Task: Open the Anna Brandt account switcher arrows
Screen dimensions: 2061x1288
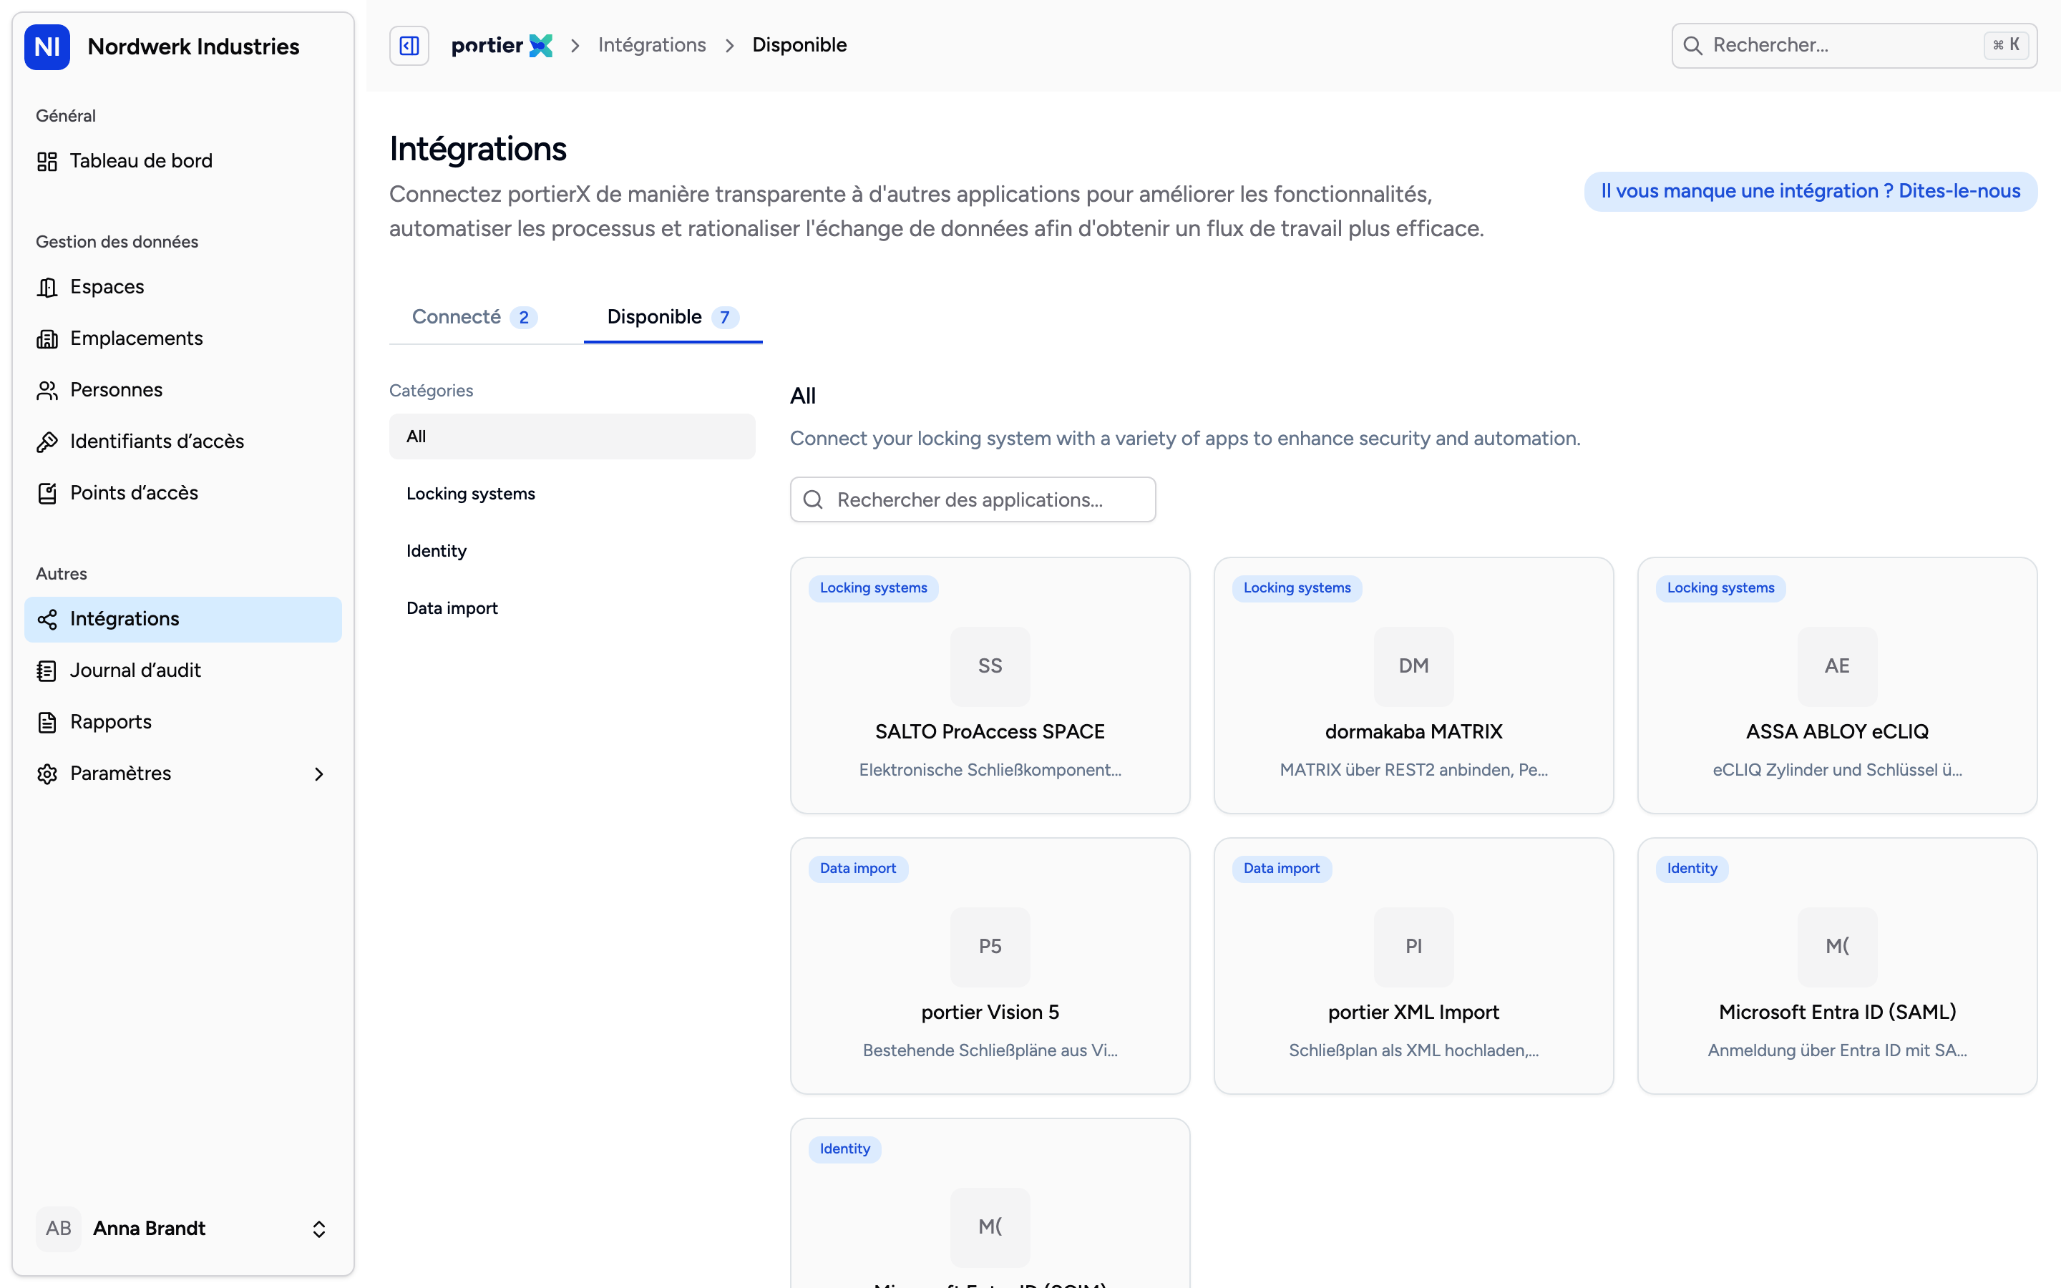Action: [319, 1229]
